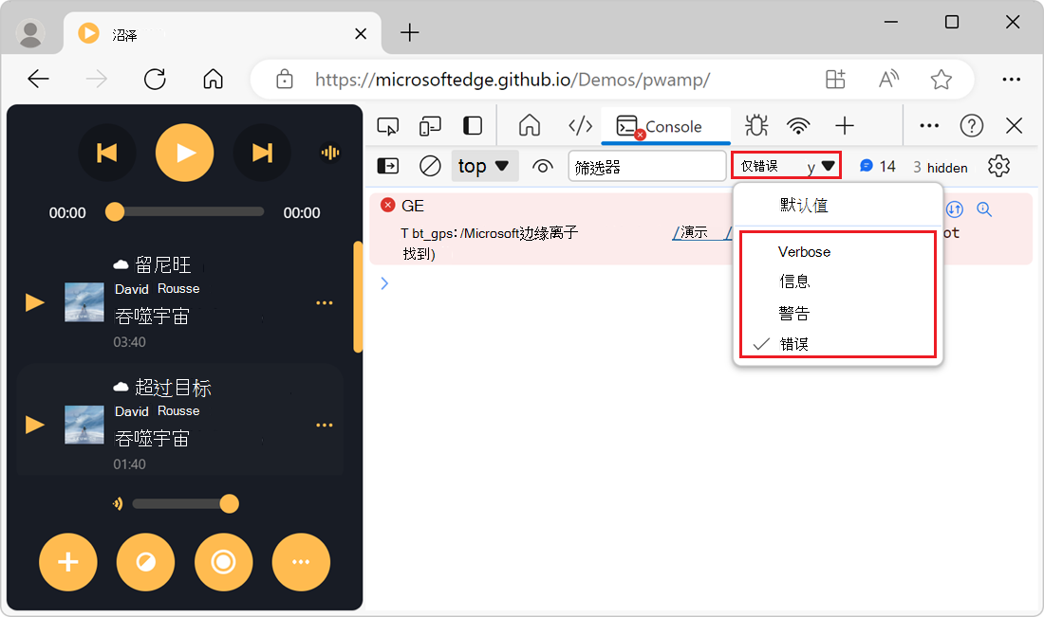Open the top execution context dropdown

tap(484, 165)
